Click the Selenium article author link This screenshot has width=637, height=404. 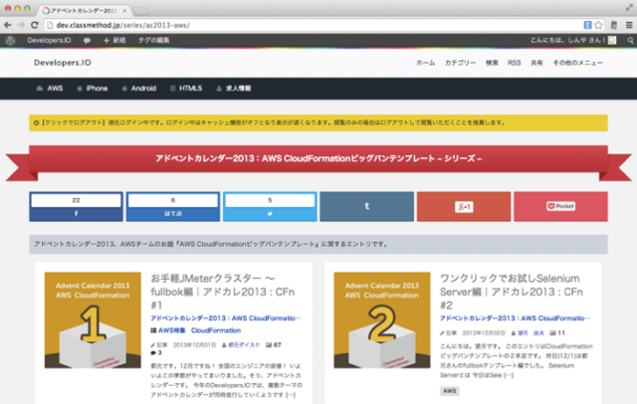point(531,333)
